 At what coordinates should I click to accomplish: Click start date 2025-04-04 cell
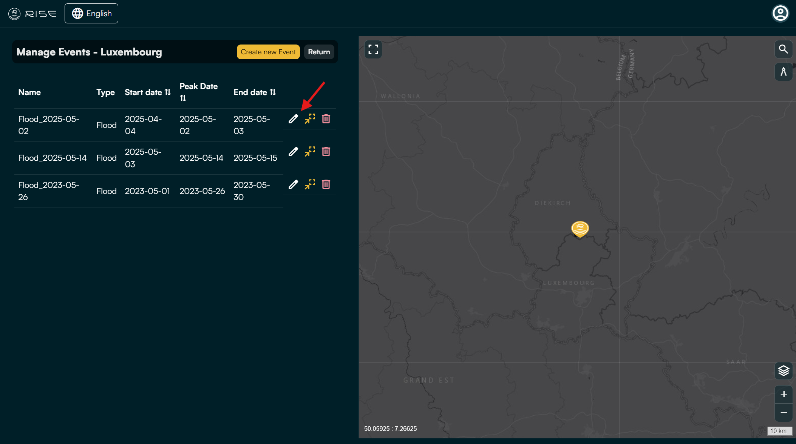pos(143,125)
